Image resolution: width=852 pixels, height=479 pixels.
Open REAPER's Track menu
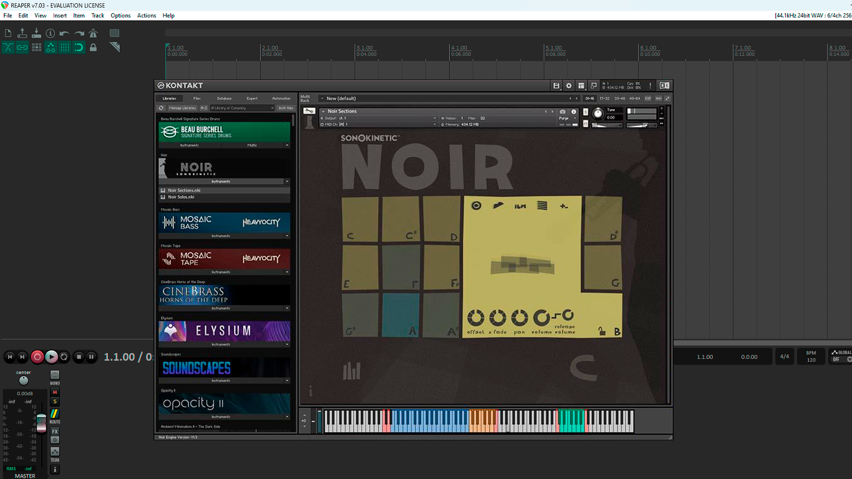click(98, 16)
